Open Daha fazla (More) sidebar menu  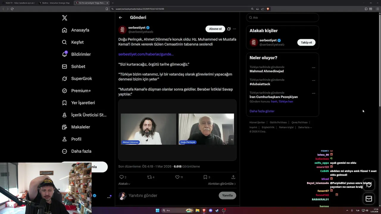click(x=76, y=151)
